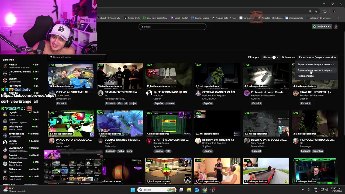Screen dimensions: 345x194
Task: Open the VUELVO AL STREAM stream thumbnail
Action: [x=71, y=76]
